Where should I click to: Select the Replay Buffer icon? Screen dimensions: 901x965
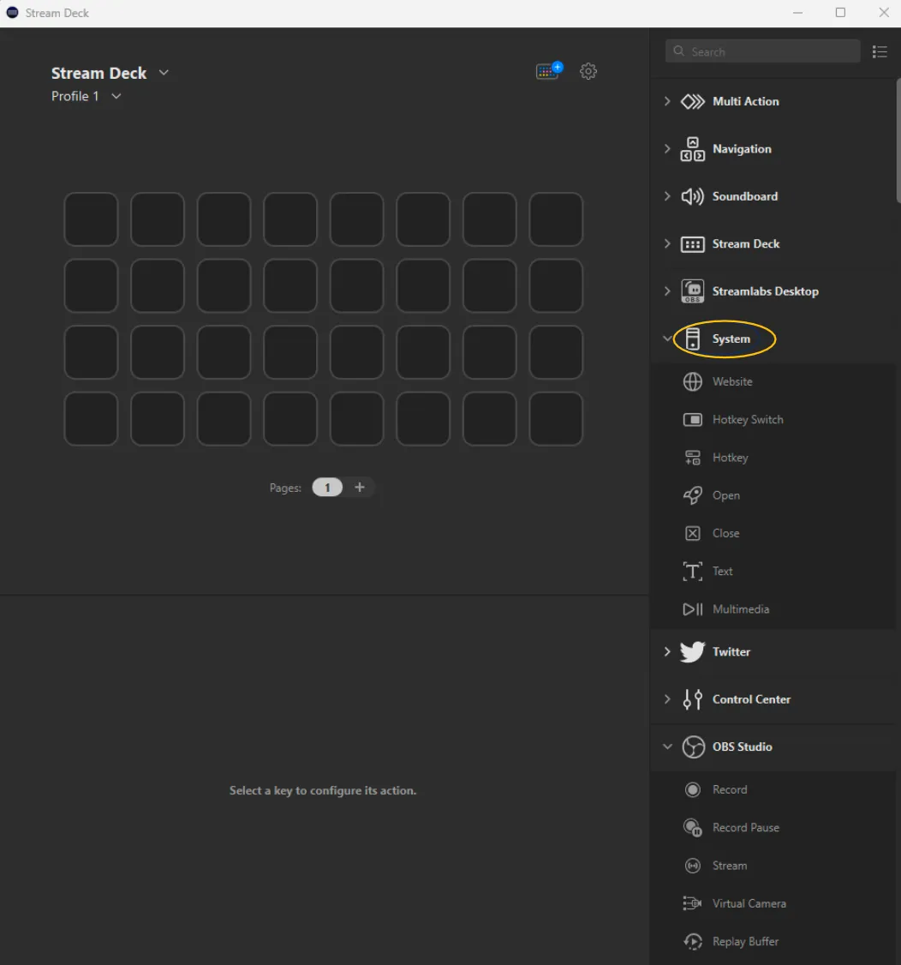point(693,942)
